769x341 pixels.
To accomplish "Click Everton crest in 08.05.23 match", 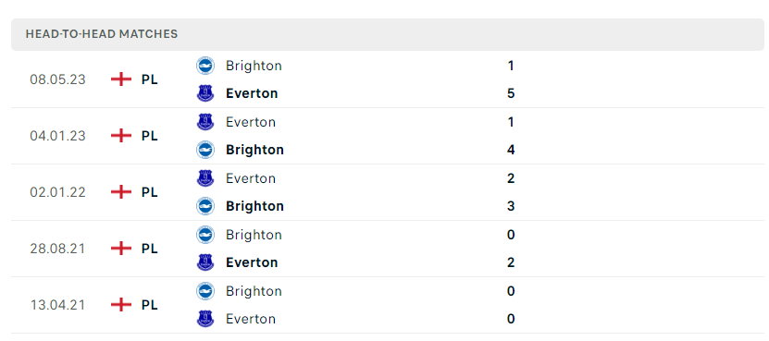I will coord(205,93).
